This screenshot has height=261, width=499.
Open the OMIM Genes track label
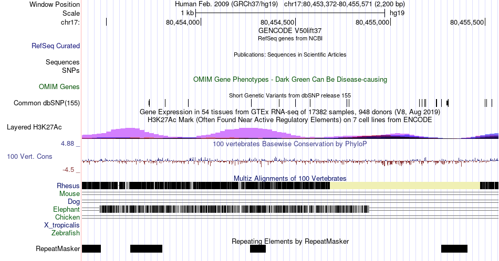click(x=59, y=86)
